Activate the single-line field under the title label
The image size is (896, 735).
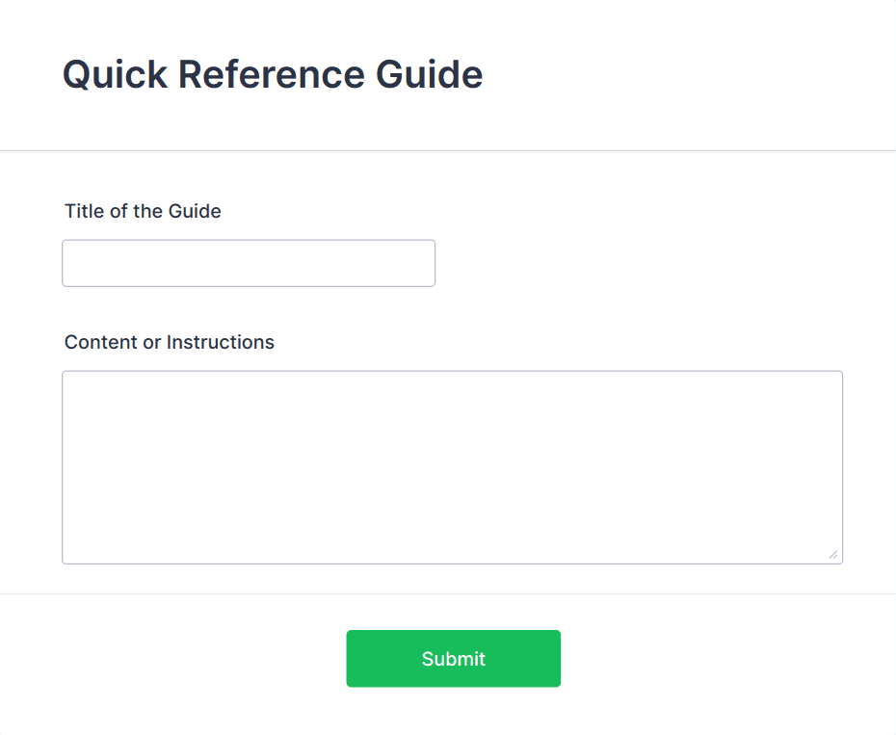pyautogui.click(x=249, y=263)
